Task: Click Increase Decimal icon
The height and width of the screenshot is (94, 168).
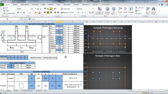Action: [x=90, y=13]
